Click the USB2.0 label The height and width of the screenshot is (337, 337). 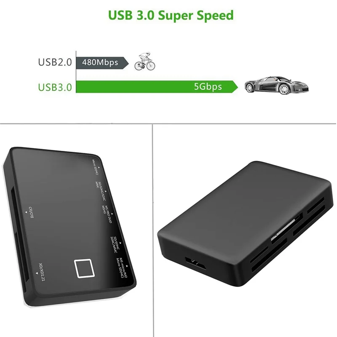55,62
